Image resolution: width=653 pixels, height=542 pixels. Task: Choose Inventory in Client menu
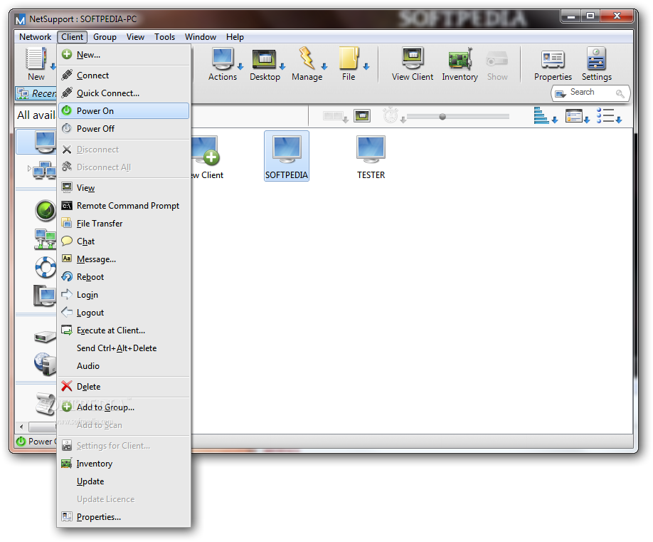click(x=124, y=464)
